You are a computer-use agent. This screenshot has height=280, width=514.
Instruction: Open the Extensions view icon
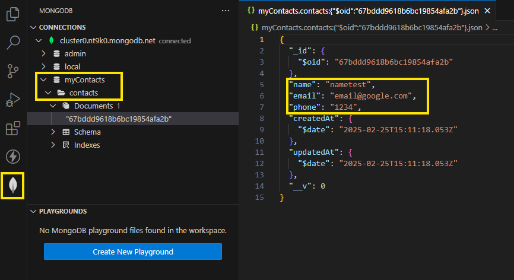(13, 128)
